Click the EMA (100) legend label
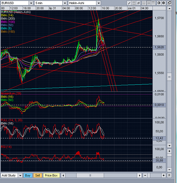Screen dimensions: 177x183 click(x=8, y=22)
